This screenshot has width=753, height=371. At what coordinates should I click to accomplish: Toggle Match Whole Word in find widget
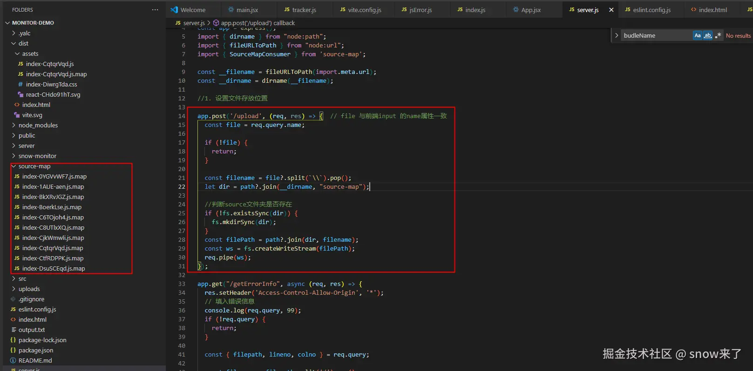tap(707, 35)
